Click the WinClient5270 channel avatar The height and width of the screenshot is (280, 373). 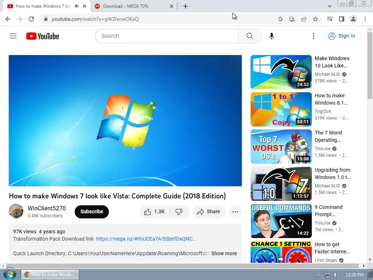pyautogui.click(x=16, y=211)
